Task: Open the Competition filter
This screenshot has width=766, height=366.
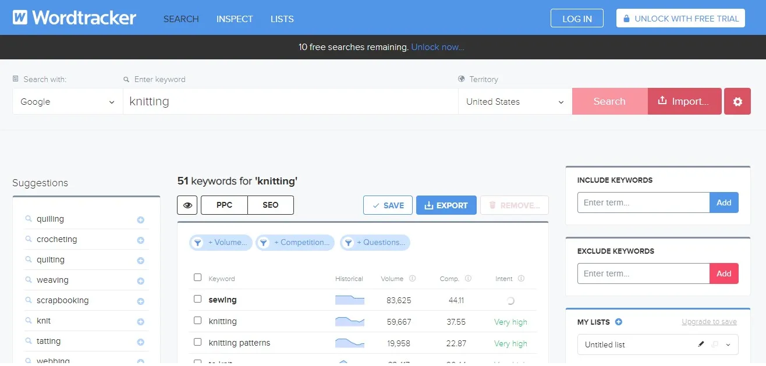Action: pyautogui.click(x=295, y=243)
